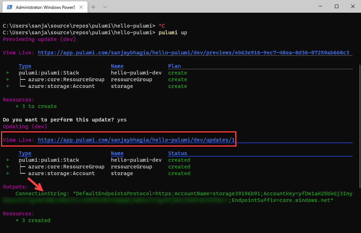Click the terminal's vertical scrollbar thumb
361x233 pixels.
[x=360, y=126]
